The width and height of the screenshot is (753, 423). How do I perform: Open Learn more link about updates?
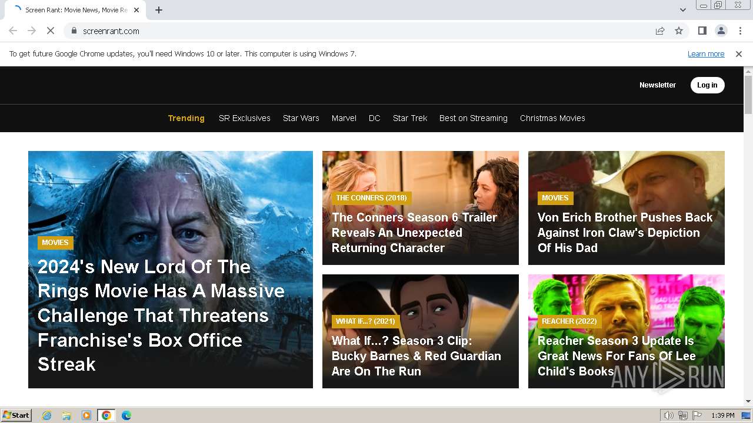tap(706, 53)
